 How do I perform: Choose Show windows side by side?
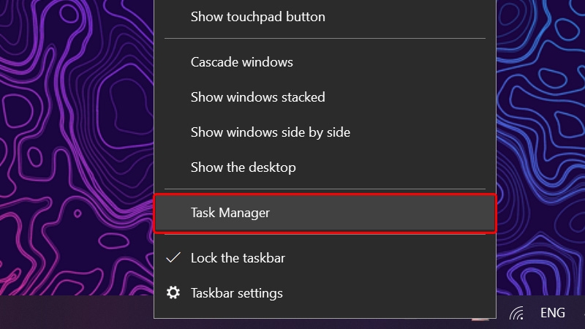[x=325, y=132]
